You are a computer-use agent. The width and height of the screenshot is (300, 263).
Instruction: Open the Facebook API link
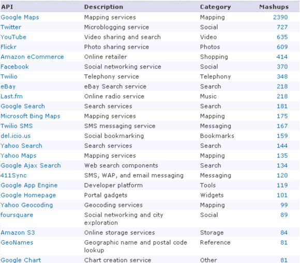coord(14,67)
